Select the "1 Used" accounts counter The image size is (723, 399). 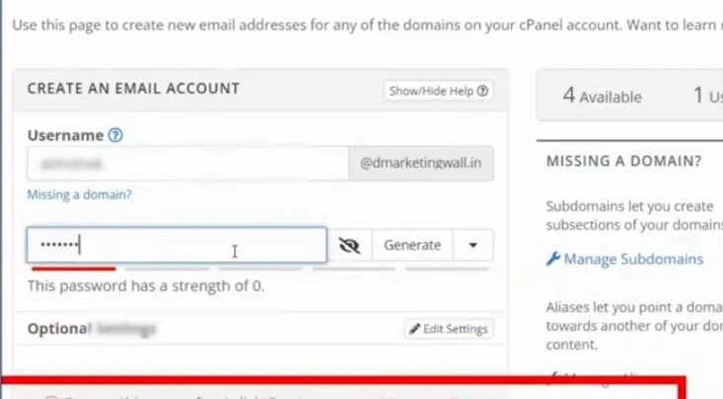coord(706,97)
